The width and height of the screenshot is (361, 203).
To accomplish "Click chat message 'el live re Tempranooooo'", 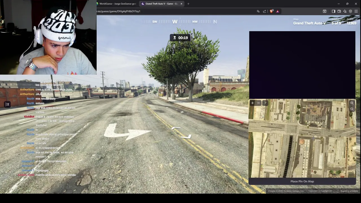I will 51,161.
